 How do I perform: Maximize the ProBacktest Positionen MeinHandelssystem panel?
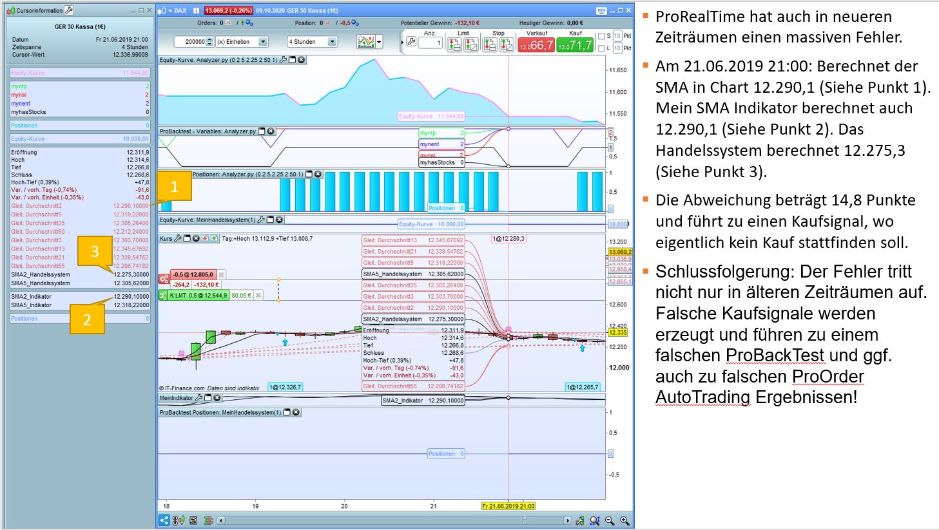pos(287,412)
